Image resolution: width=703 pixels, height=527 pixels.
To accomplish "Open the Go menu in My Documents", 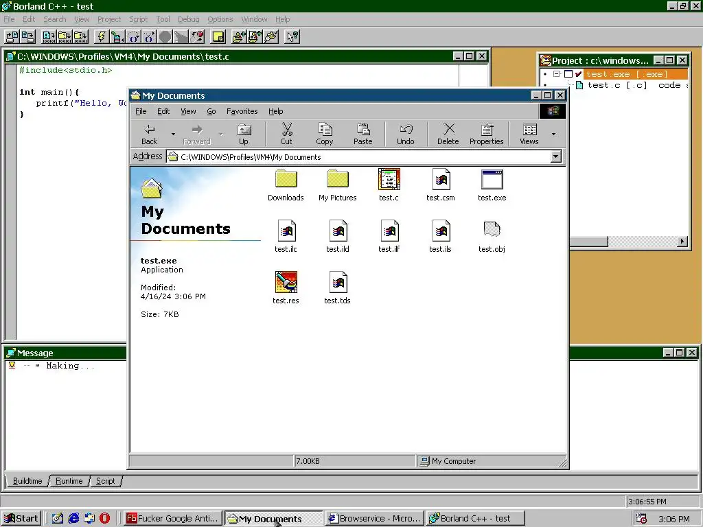I will click(211, 111).
